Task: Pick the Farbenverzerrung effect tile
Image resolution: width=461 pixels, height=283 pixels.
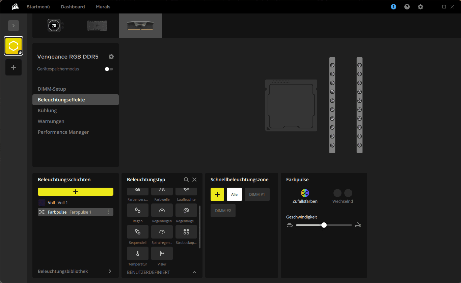Action: click(138, 191)
